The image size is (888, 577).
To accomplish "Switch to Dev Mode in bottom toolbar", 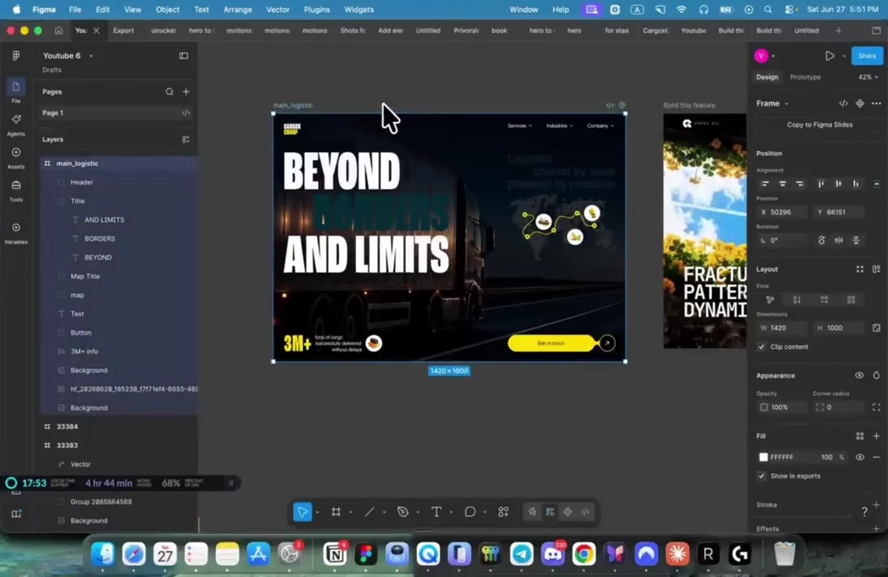I will pos(586,512).
